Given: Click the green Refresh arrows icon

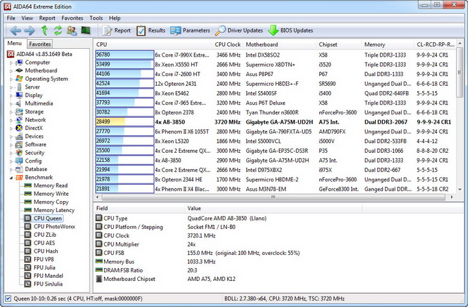Looking at the screenshot, I should tap(58, 31).
